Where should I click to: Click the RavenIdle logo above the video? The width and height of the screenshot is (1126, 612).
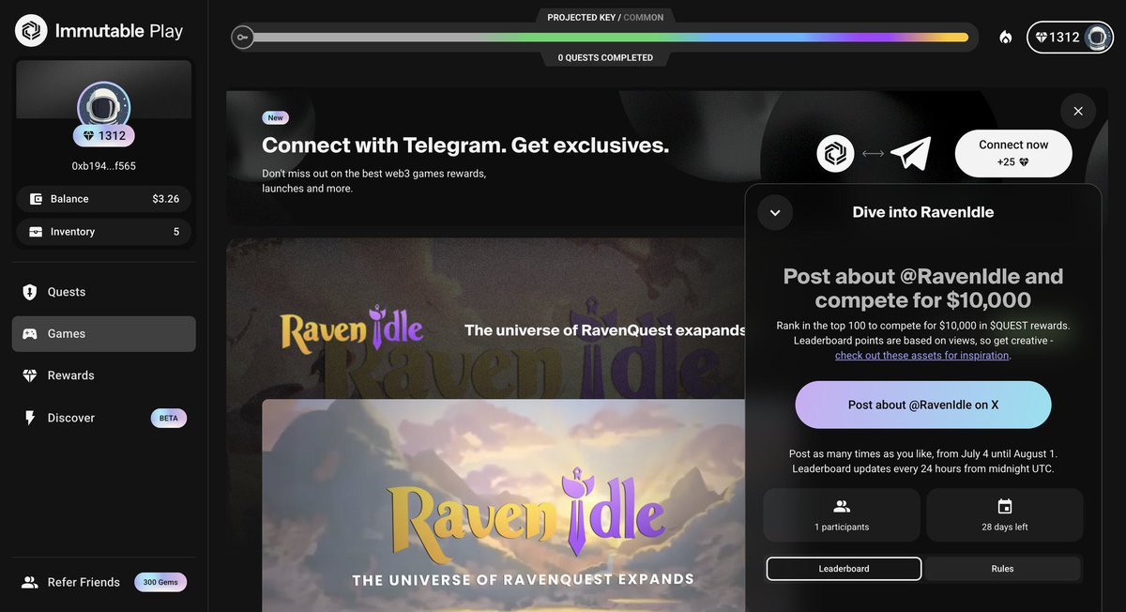(x=352, y=328)
